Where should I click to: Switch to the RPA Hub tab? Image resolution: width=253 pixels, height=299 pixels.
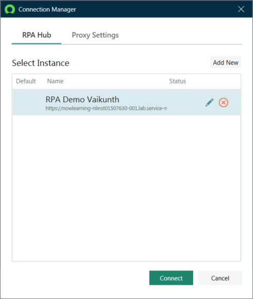click(37, 35)
